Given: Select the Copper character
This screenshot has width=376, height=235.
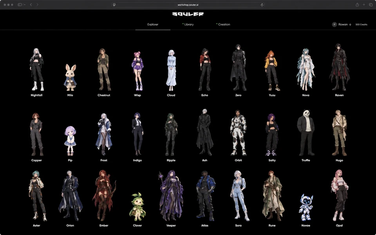Looking at the screenshot, I should click(36, 134).
